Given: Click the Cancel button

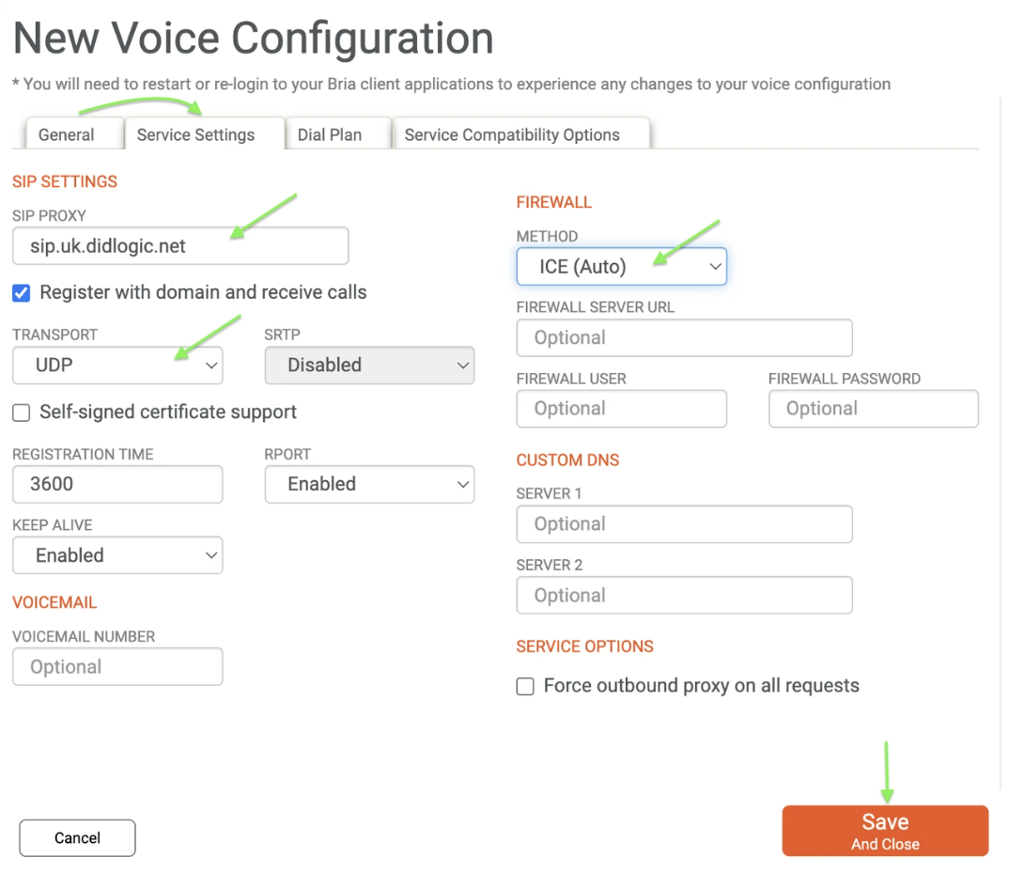Looking at the screenshot, I should (x=77, y=838).
